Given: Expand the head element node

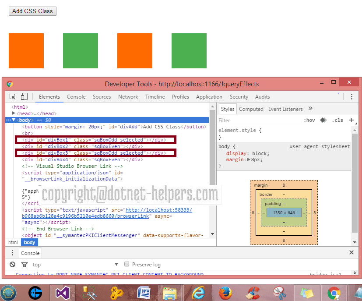Looking at the screenshot, I should [x=14, y=113].
